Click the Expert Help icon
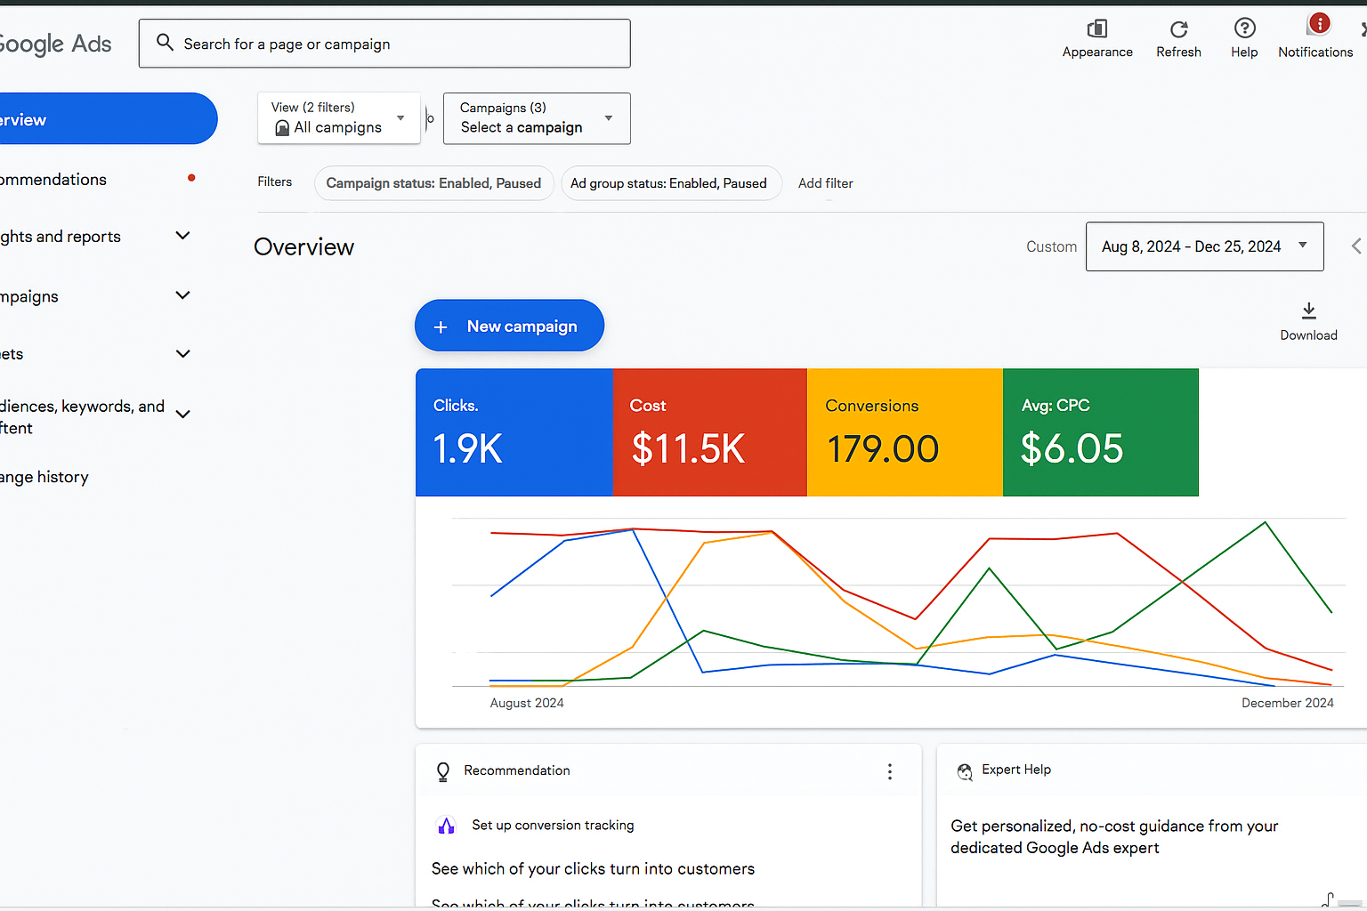The image size is (1367, 911). tap(965, 771)
